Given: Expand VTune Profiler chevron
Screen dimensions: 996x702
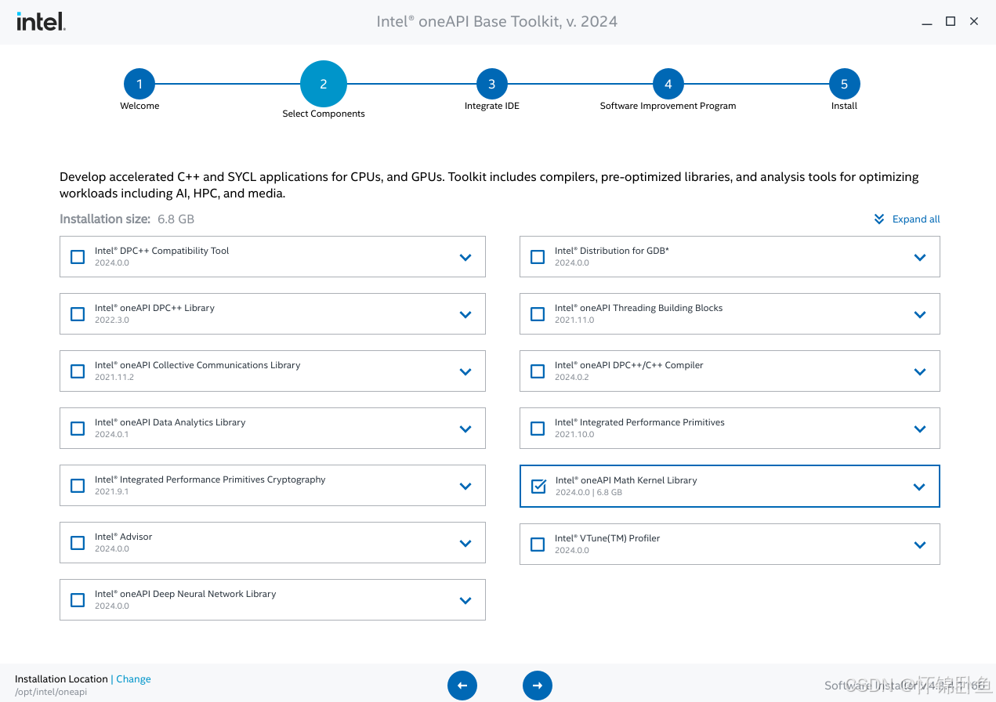Looking at the screenshot, I should (920, 545).
